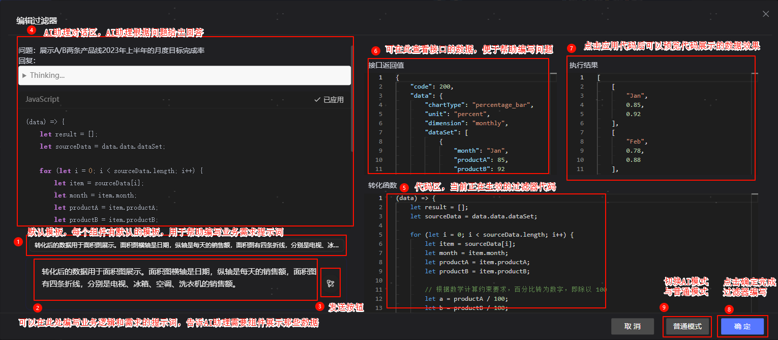Click the 接口返回值 panel label

(x=386, y=65)
